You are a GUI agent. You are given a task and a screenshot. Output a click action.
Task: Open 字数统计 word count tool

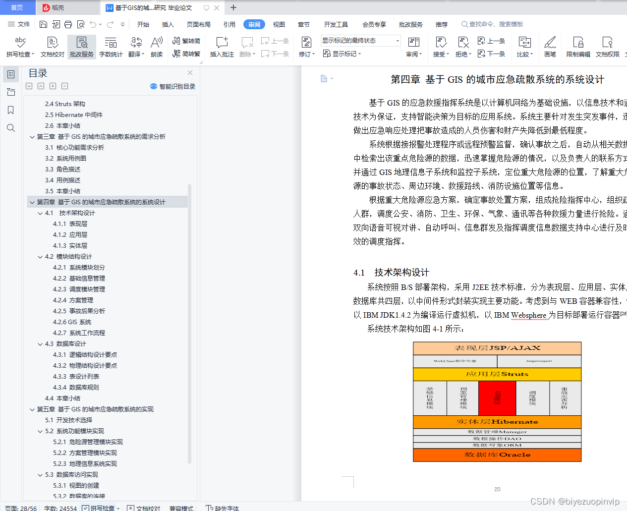point(111,47)
